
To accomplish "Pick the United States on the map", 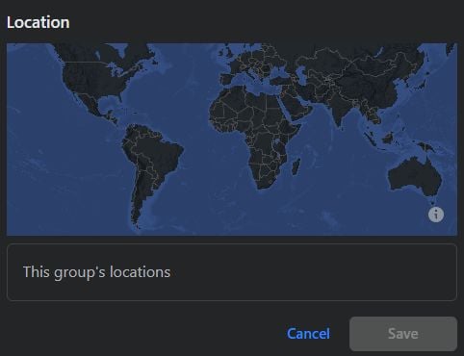I will pos(93,80).
